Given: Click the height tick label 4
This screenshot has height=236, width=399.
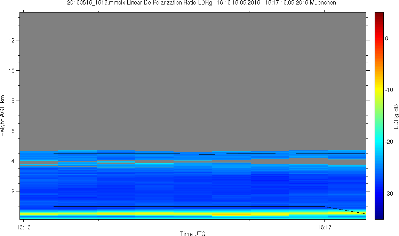Looking at the screenshot, I should [13, 161].
